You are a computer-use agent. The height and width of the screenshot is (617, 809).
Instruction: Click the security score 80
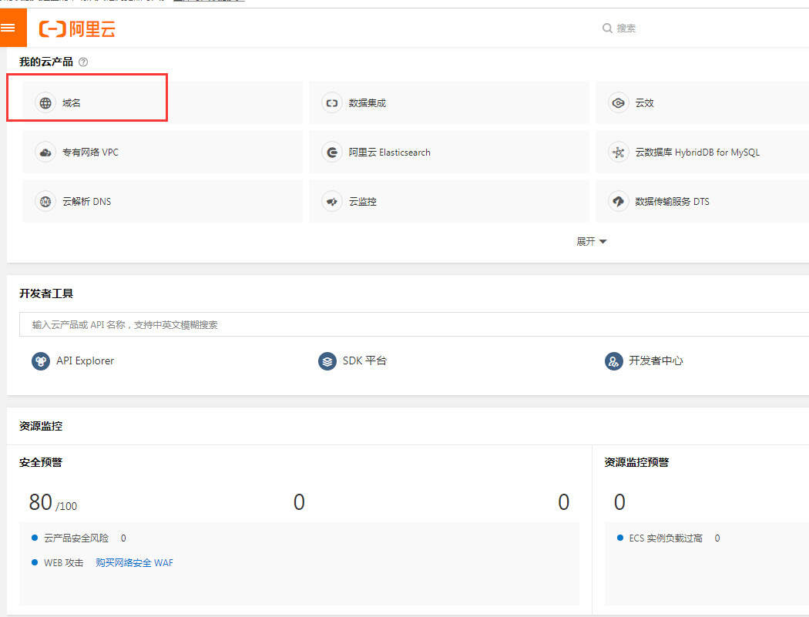(40, 502)
